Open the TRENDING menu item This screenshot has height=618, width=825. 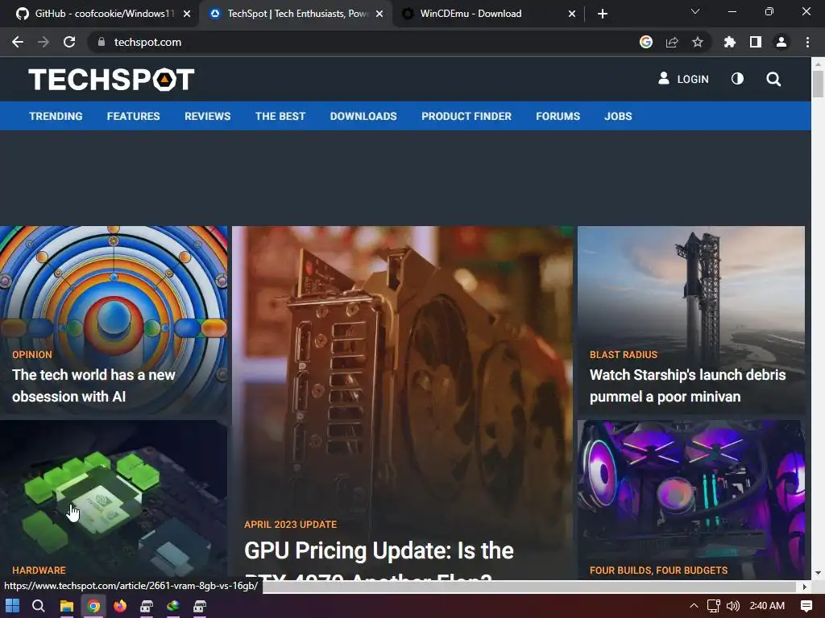[x=56, y=116]
